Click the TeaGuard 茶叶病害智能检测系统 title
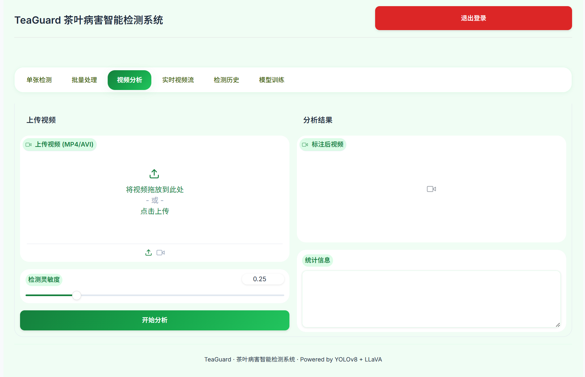585x377 pixels. [x=89, y=20]
